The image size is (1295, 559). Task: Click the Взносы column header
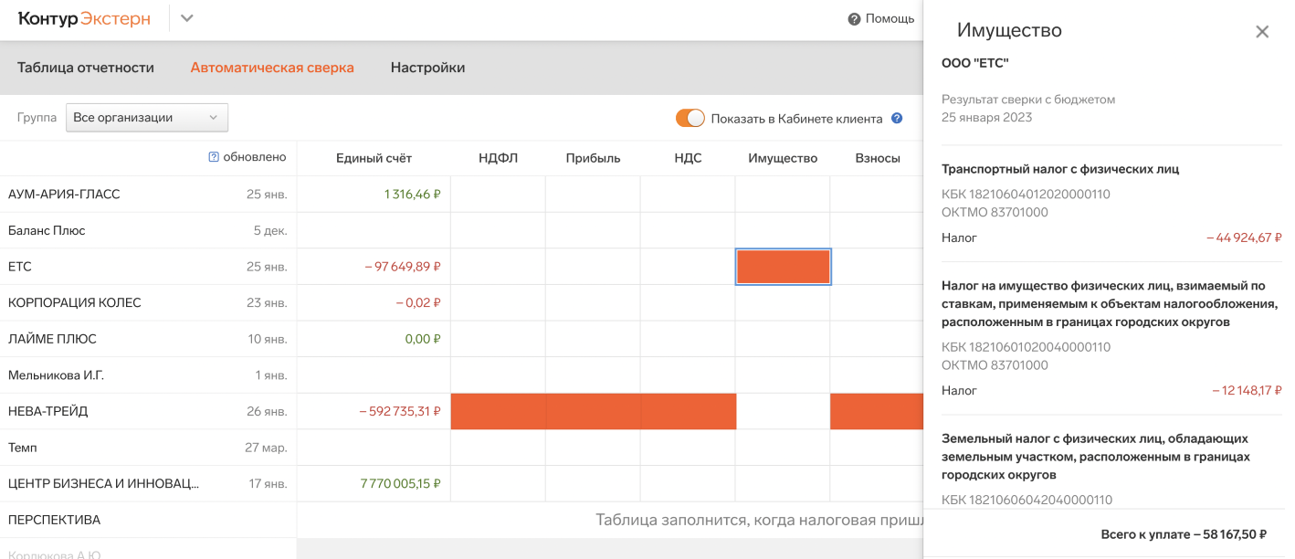tap(878, 158)
